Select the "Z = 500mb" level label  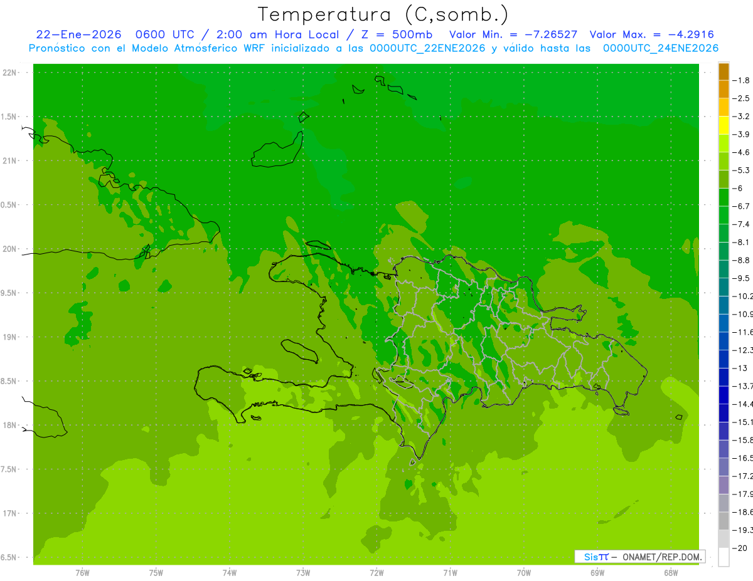397,34
